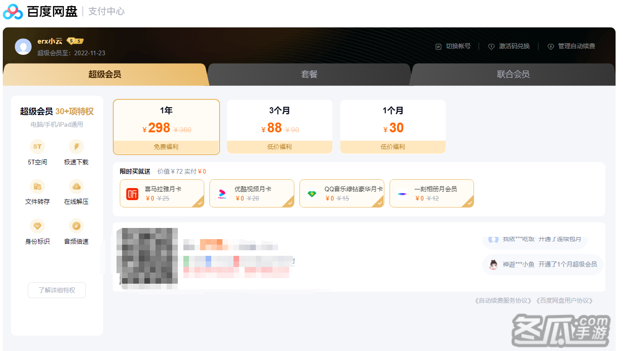Click the 支付中心 header text
The image size is (623, 351).
(106, 12)
